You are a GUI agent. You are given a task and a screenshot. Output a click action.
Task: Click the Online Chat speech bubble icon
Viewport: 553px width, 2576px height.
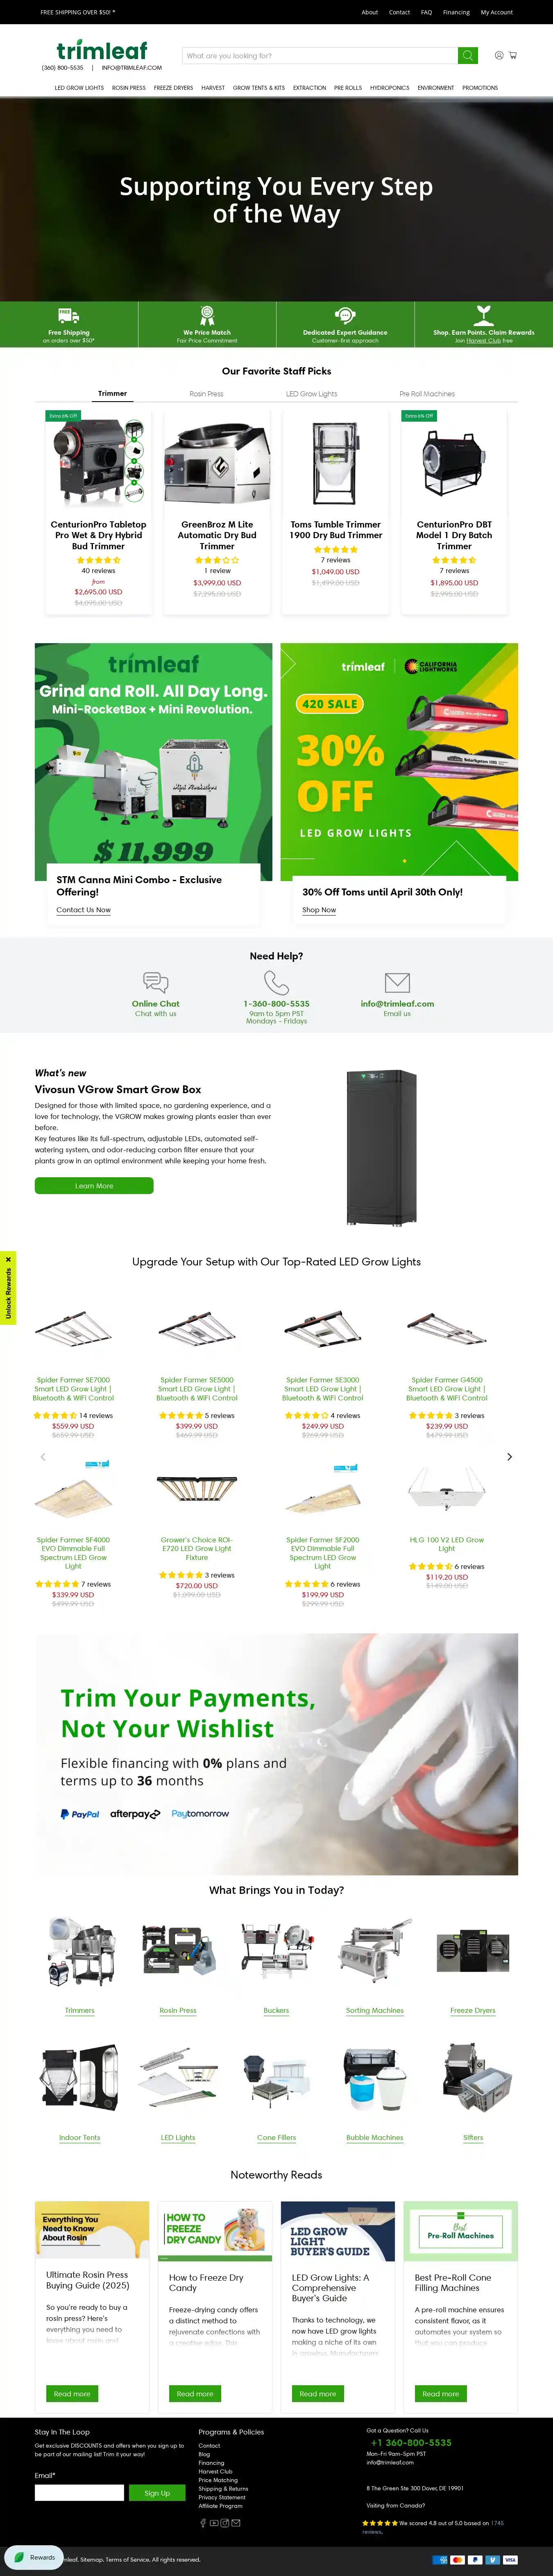click(156, 982)
